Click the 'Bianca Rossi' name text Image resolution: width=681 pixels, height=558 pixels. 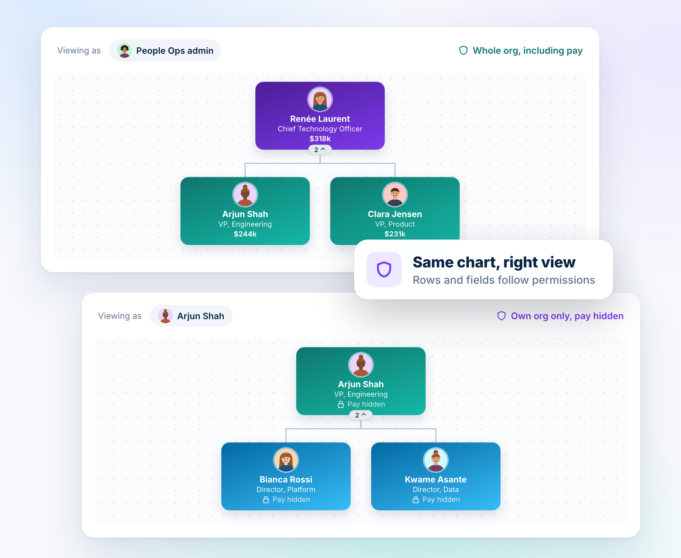(x=286, y=479)
